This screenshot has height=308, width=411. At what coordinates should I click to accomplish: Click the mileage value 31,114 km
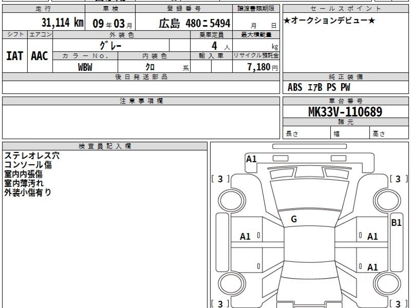tap(63, 23)
